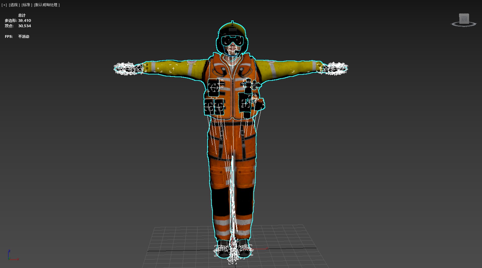Open the 默认明暗处理 shading menu
This screenshot has height=268, width=482.
47,5
